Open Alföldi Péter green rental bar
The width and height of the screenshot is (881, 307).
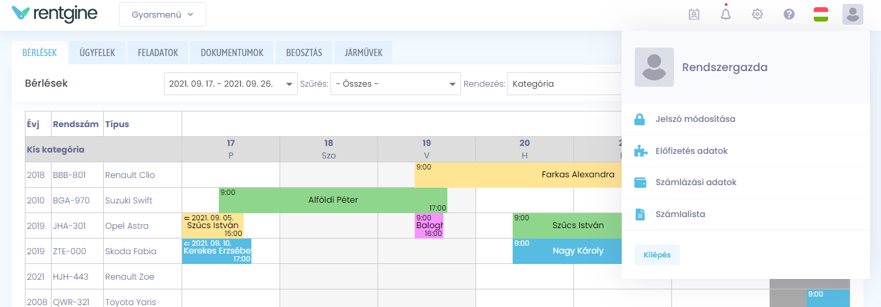(x=333, y=200)
